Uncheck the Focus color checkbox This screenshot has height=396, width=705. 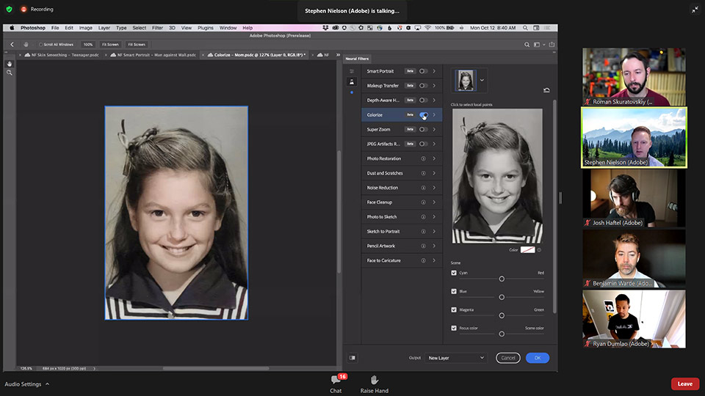(454, 329)
